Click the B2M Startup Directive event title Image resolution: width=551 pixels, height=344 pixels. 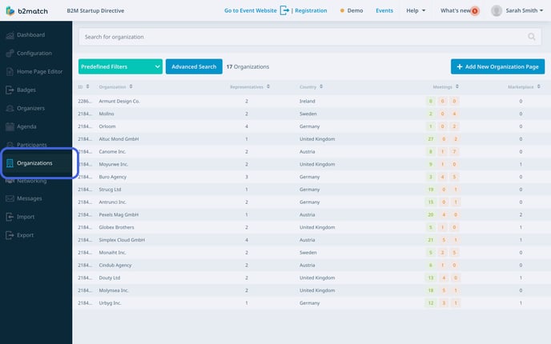click(95, 10)
